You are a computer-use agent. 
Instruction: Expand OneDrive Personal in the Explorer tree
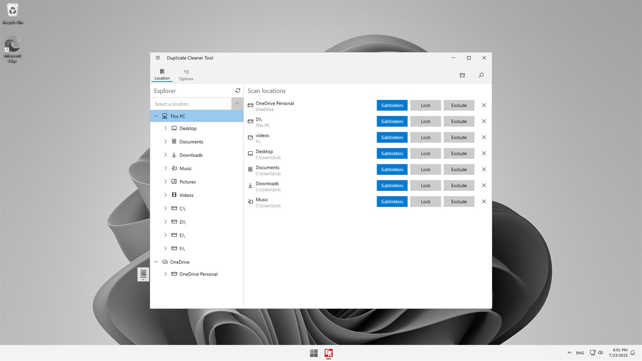coord(165,274)
